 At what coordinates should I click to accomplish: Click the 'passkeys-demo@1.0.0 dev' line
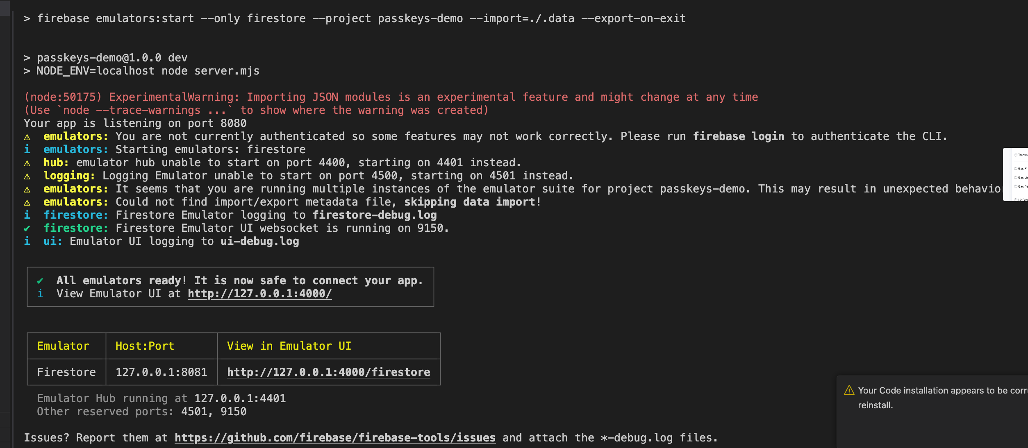pos(106,58)
